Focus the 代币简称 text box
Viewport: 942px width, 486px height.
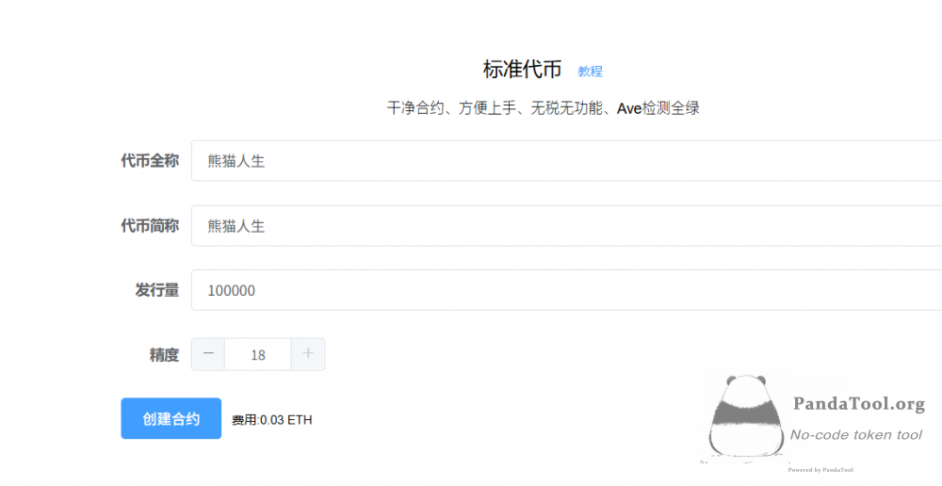[565, 226]
